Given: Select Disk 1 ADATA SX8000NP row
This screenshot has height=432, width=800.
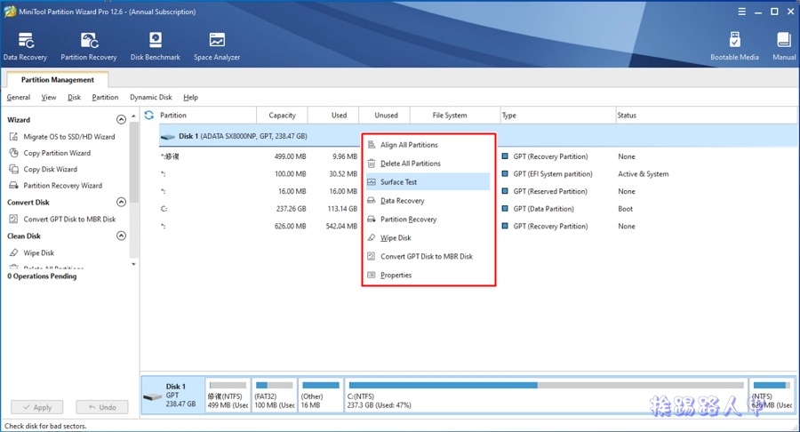Looking at the screenshot, I should click(x=477, y=136).
